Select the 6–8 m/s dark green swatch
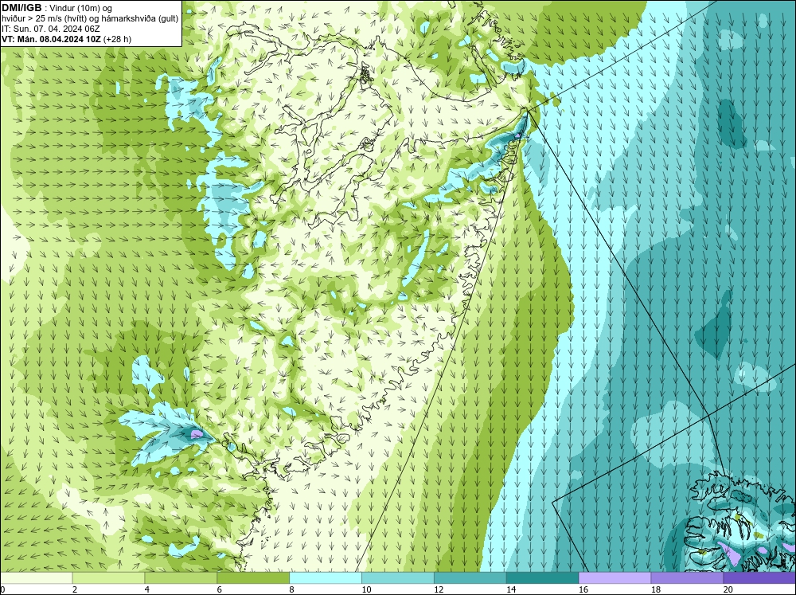796x595 pixels. click(253, 578)
